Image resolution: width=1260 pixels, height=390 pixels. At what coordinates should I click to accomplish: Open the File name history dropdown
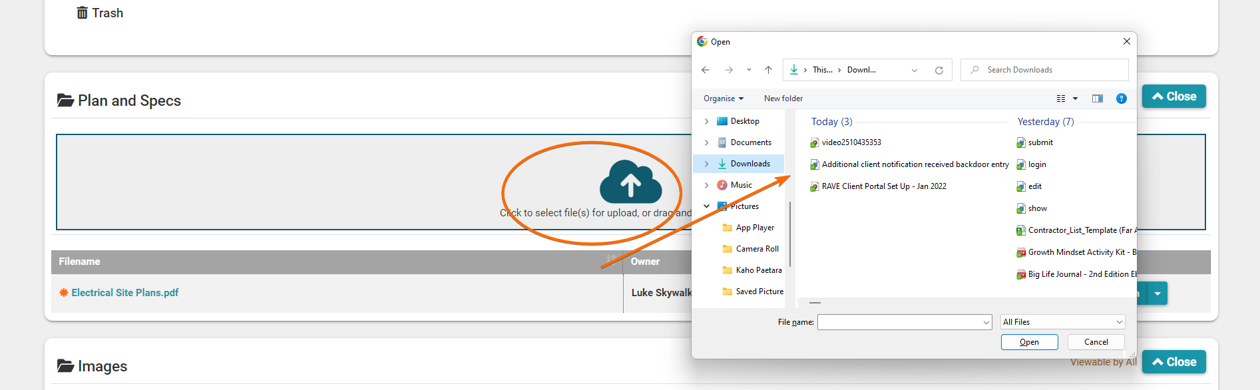point(986,322)
